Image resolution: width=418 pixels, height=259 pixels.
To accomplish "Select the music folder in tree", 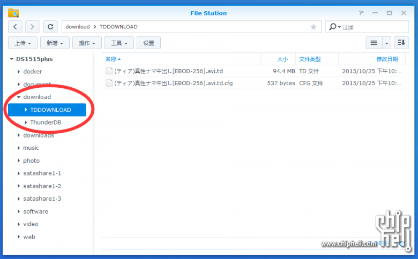I will (x=31, y=148).
